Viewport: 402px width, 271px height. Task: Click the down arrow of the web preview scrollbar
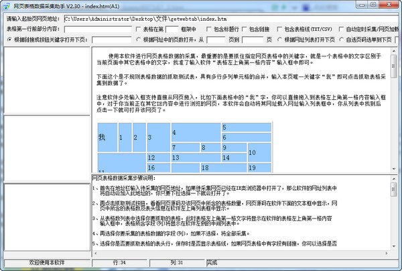[394, 169]
